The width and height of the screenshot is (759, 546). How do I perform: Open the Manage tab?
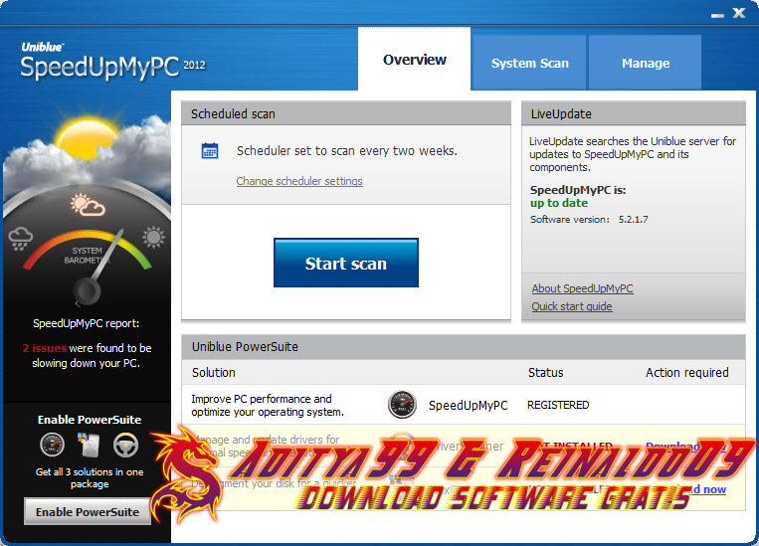click(646, 63)
